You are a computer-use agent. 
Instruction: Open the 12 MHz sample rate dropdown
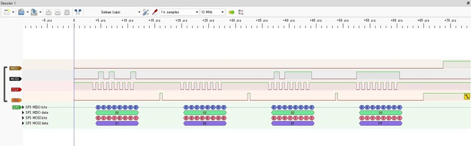pos(212,12)
